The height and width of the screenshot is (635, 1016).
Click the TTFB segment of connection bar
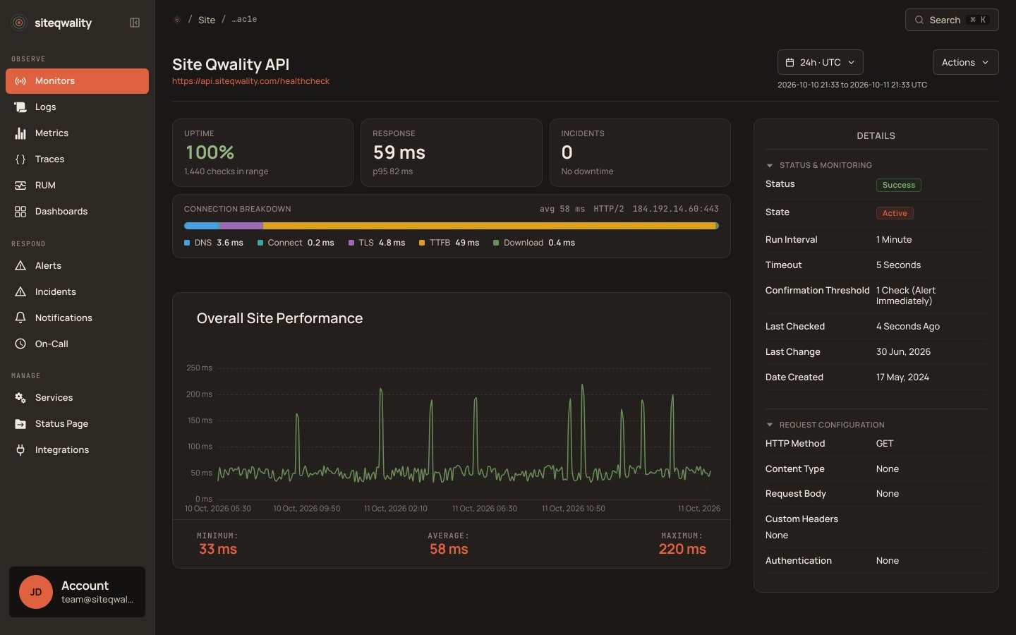point(489,226)
